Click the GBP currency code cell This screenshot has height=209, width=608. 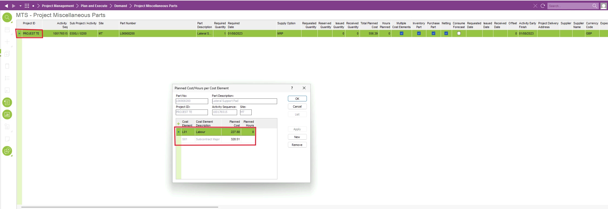(x=592, y=33)
